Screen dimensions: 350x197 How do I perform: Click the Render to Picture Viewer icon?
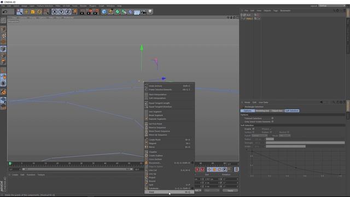tap(89, 11)
